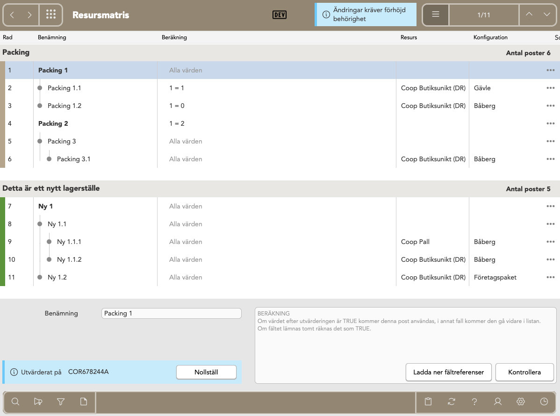Image resolution: width=560 pixels, height=416 pixels.
Task: Click the 1 = 2 calculation cell
Action: pyautogui.click(x=177, y=123)
